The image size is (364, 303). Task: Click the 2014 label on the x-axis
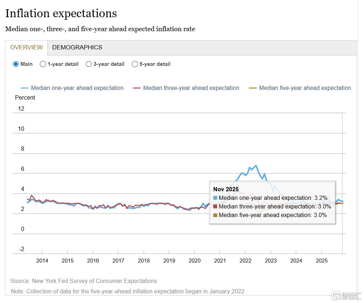coord(42,261)
